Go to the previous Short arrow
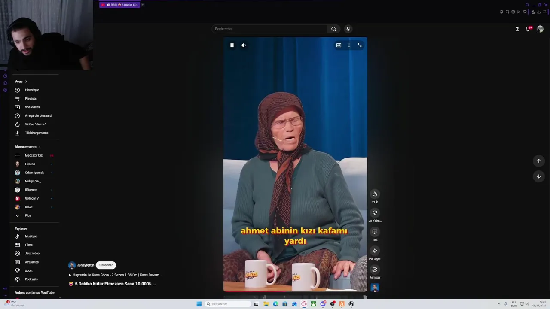Screen dimensions: 550x309 click(x=539, y=161)
